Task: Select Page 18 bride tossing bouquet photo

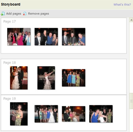Action: coord(46,78)
